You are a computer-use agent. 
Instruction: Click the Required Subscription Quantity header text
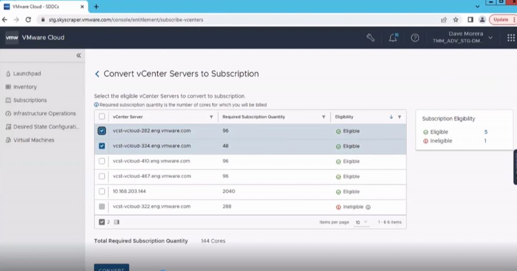pos(254,117)
